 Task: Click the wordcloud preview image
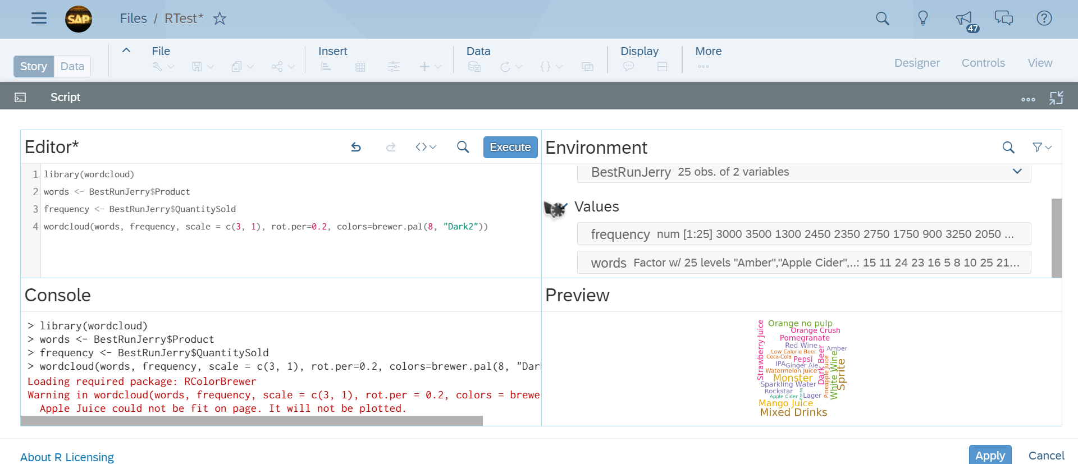(802, 369)
